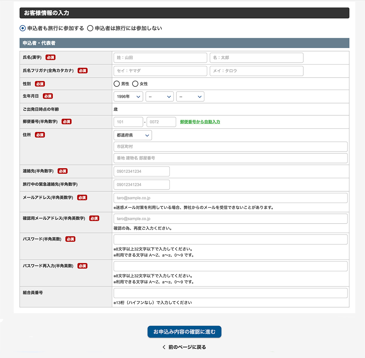
Task: Open the birth month dropdown
Action: pos(159,96)
